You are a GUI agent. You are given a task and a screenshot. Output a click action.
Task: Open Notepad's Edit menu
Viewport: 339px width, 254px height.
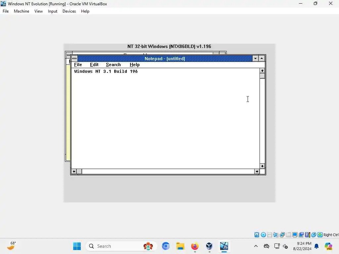(94, 65)
